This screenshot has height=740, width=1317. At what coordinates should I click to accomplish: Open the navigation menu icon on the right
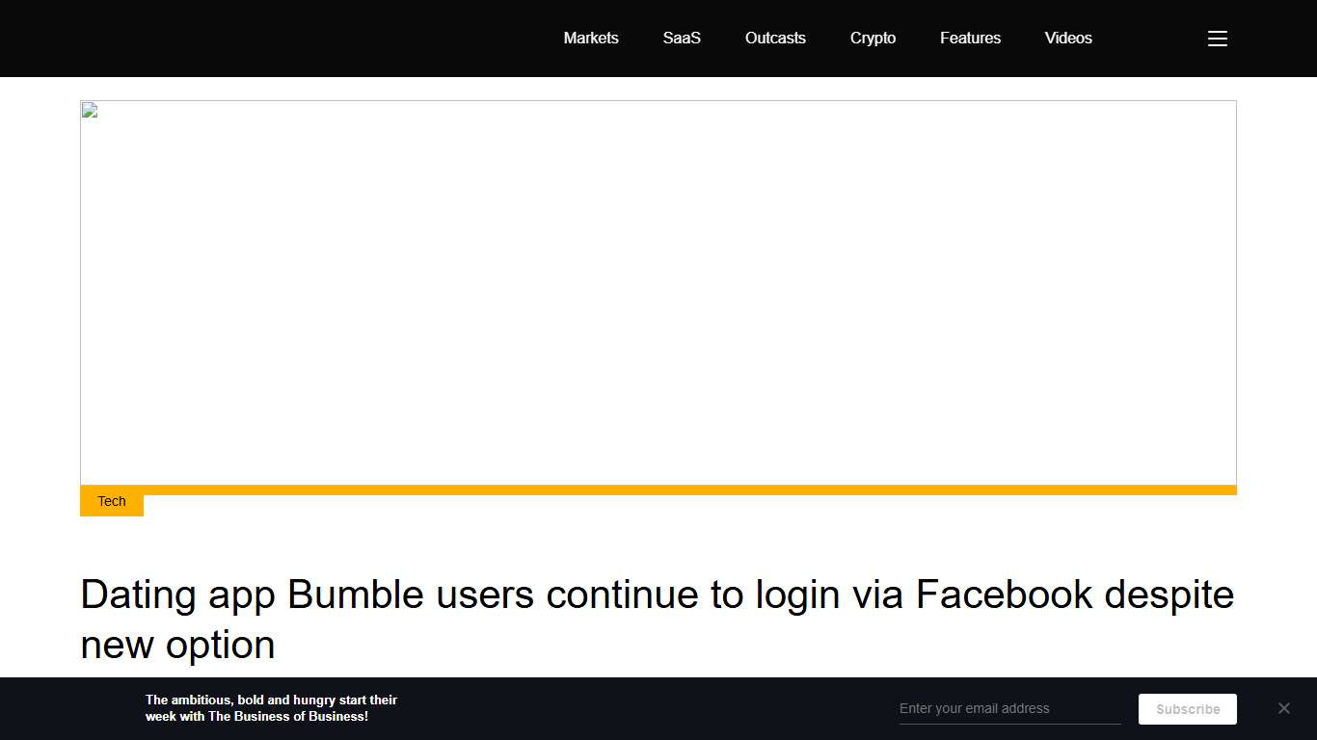point(1217,39)
